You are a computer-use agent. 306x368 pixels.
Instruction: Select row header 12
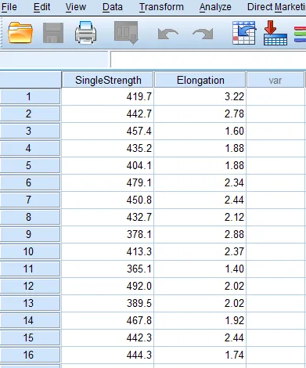(30, 286)
